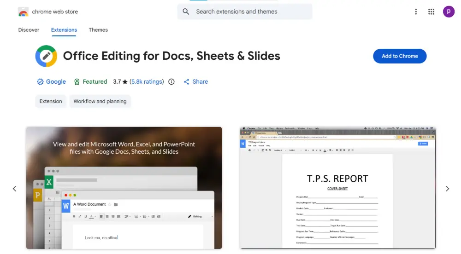Screen dimensions: 461x254
Task: Open the T.P.S. Report screenshot thumbnail
Action: [x=337, y=188]
